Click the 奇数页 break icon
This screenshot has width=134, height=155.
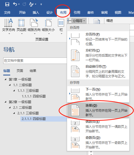point(75,143)
